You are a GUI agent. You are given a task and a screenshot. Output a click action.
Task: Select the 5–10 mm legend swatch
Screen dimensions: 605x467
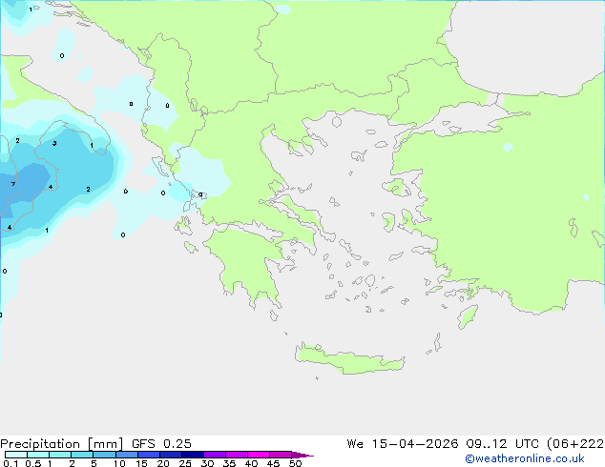pyautogui.click(x=104, y=455)
